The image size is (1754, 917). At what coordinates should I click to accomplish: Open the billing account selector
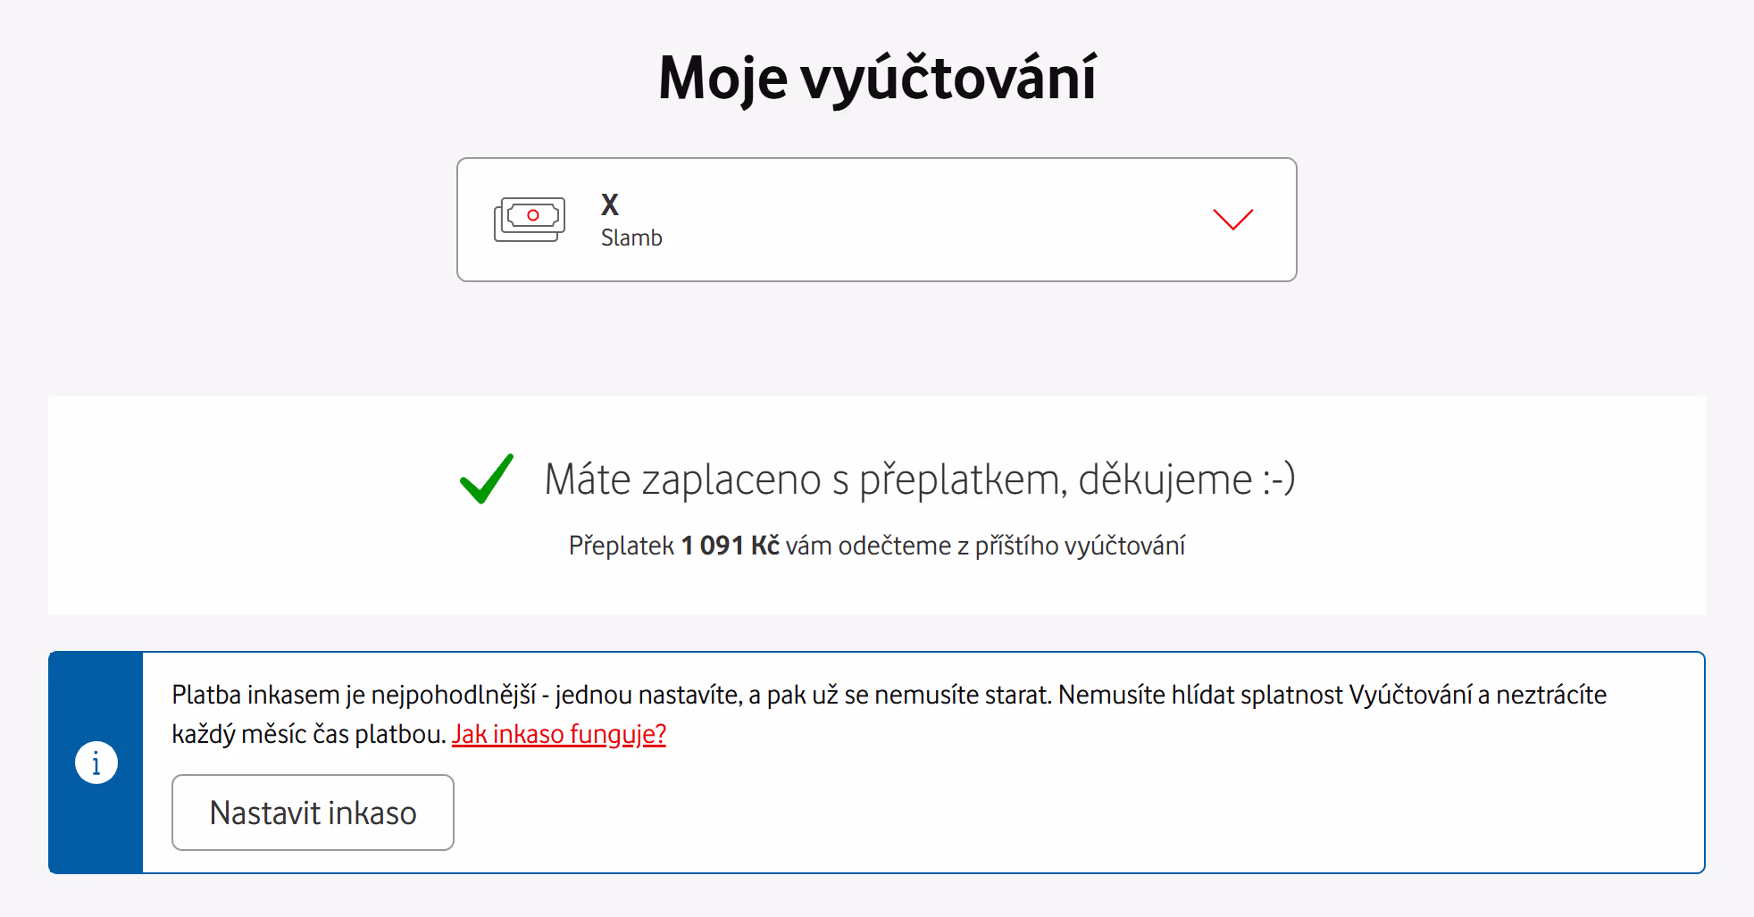[876, 219]
